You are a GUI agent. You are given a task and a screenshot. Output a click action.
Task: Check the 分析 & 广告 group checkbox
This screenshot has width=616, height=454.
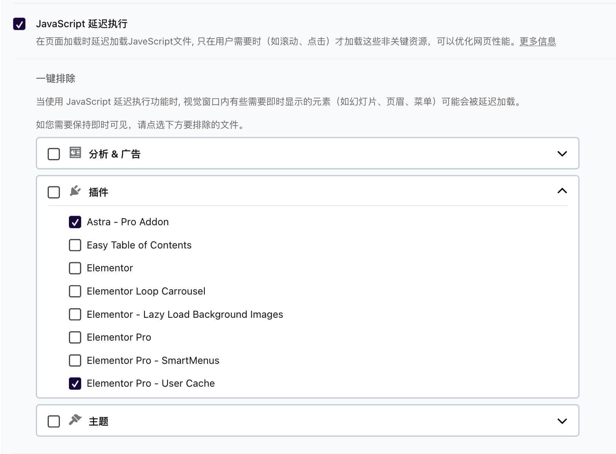click(54, 154)
